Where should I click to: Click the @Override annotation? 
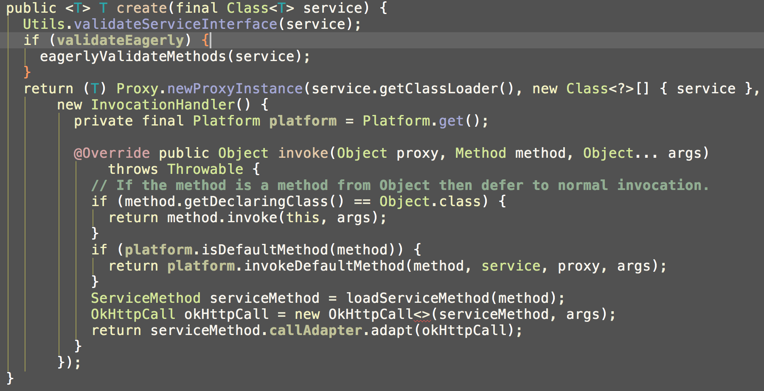pyautogui.click(x=112, y=153)
